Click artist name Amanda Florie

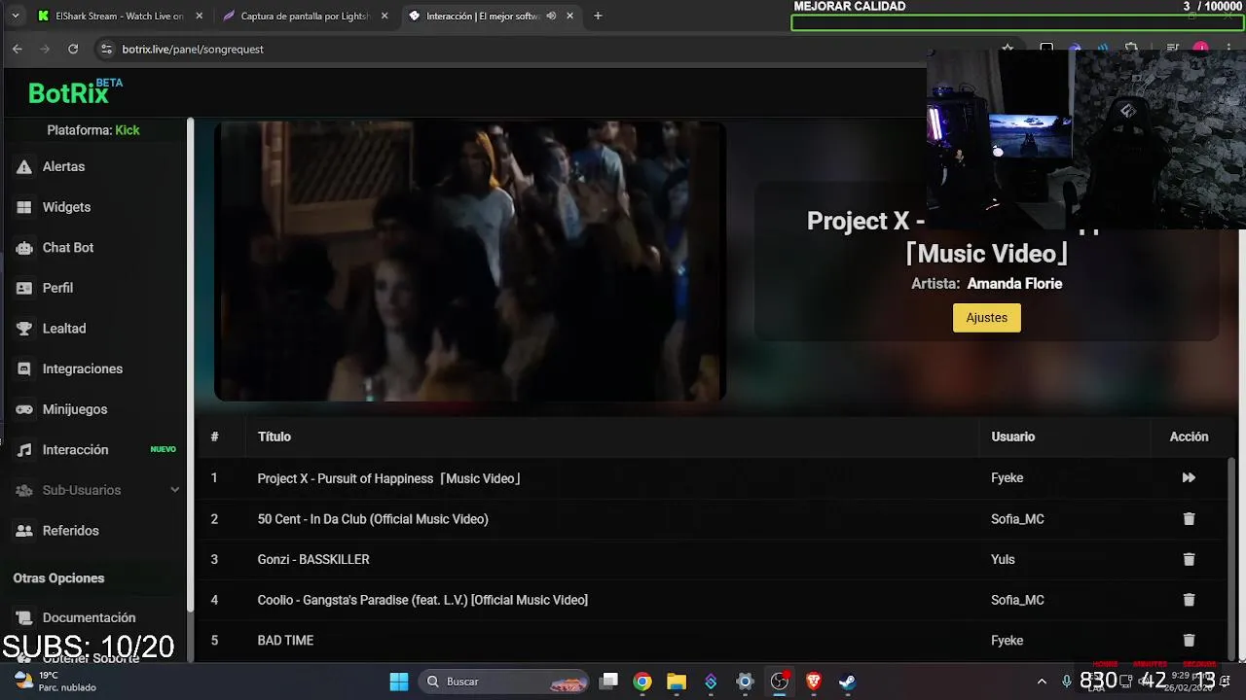point(1014,284)
